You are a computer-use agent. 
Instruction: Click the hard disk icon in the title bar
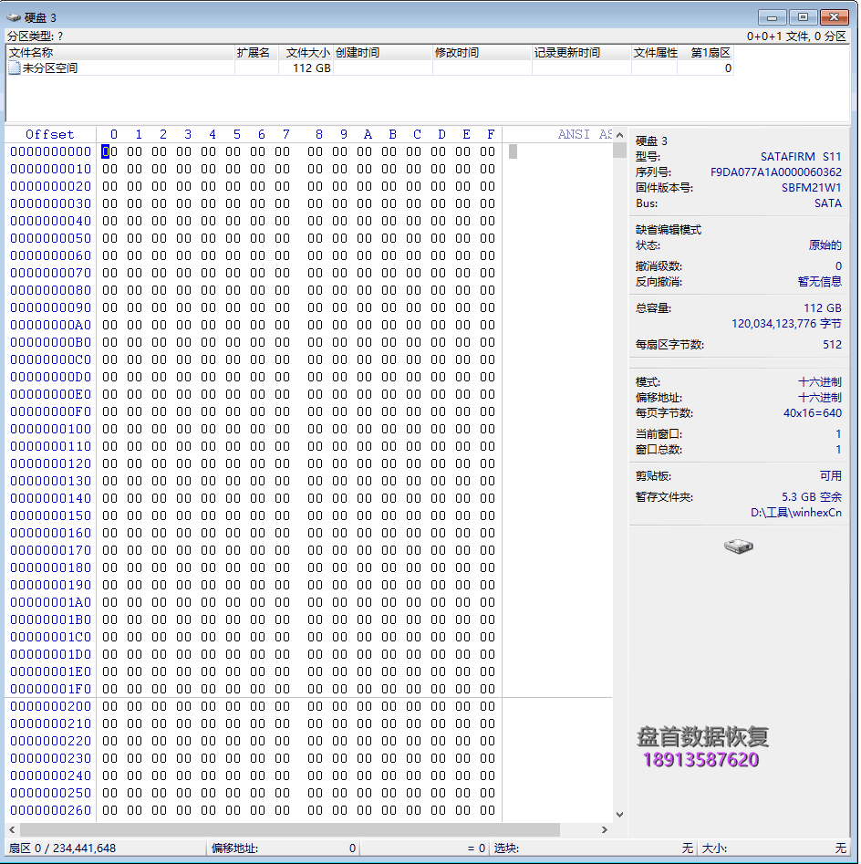pyautogui.click(x=13, y=16)
